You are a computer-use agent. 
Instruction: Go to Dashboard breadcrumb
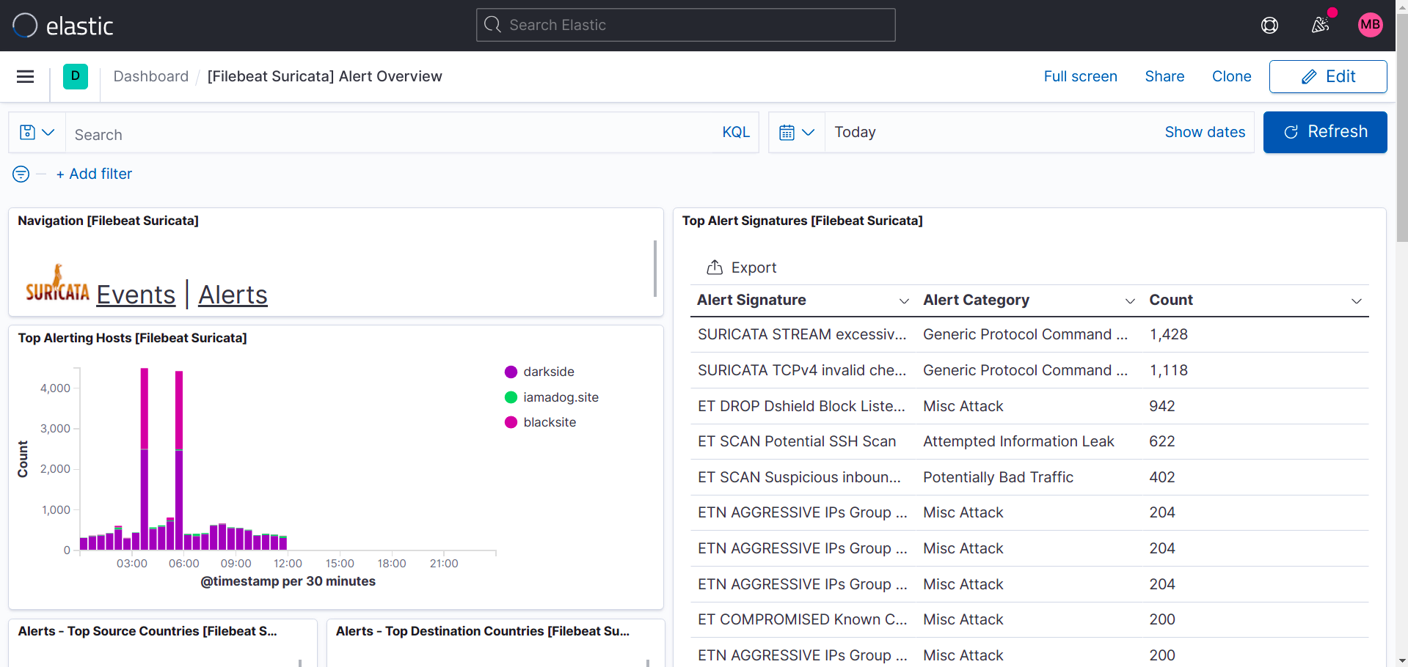[151, 76]
